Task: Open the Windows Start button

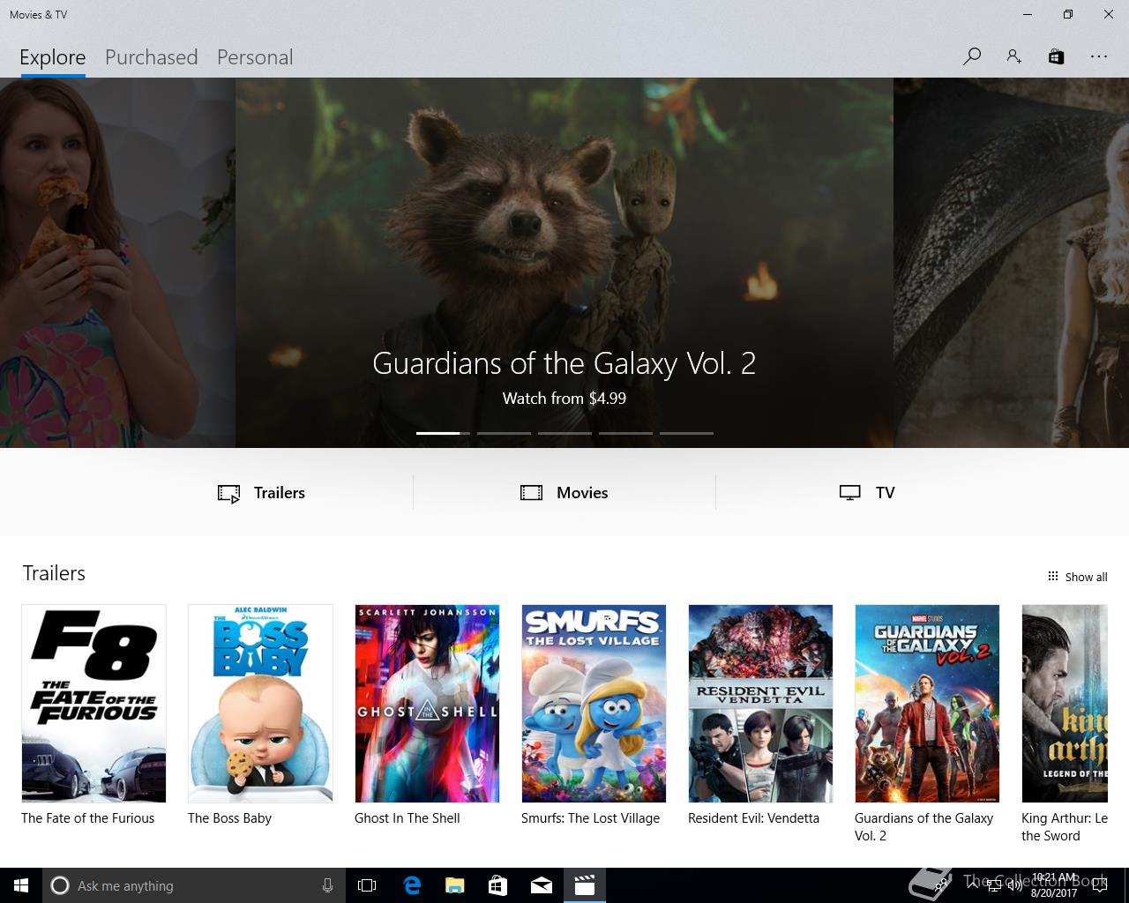Action: coord(21,885)
